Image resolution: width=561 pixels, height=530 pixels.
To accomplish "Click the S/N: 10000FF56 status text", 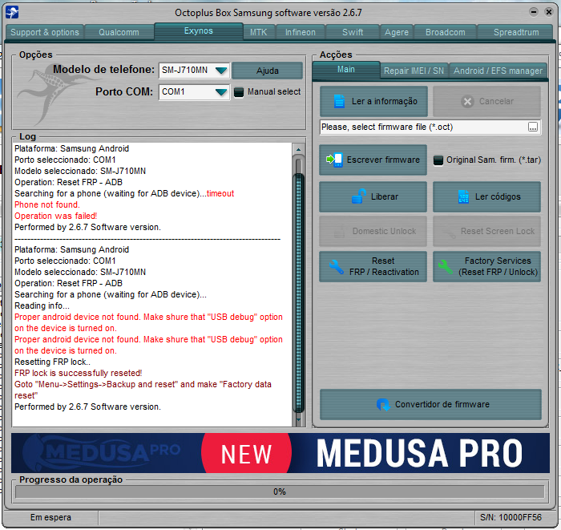I will coord(511,517).
